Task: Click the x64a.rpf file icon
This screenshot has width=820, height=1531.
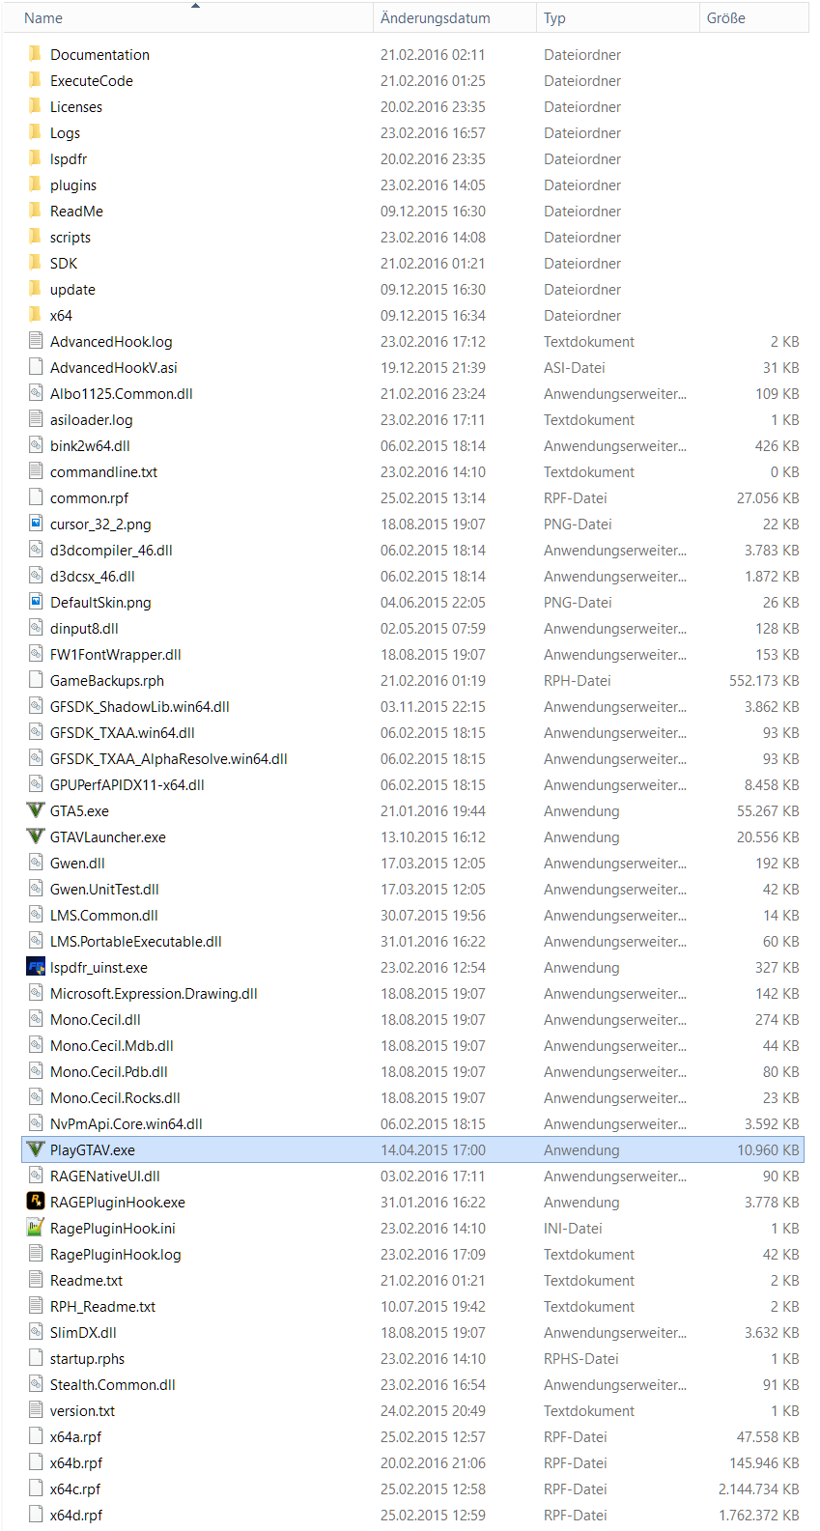Action: tap(36, 1436)
